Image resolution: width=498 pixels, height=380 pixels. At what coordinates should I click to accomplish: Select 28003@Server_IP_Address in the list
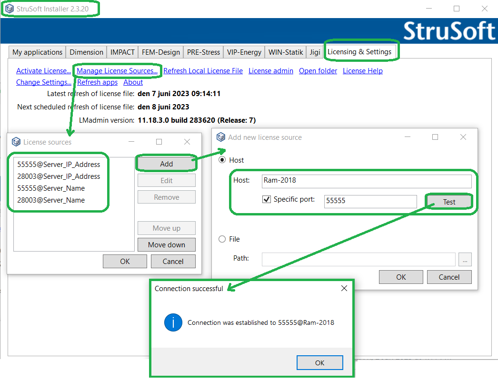(59, 176)
